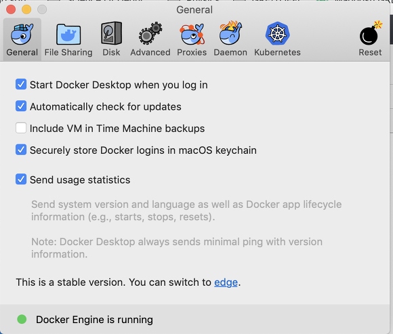Switch to the Proxies whale icon

click(x=192, y=34)
